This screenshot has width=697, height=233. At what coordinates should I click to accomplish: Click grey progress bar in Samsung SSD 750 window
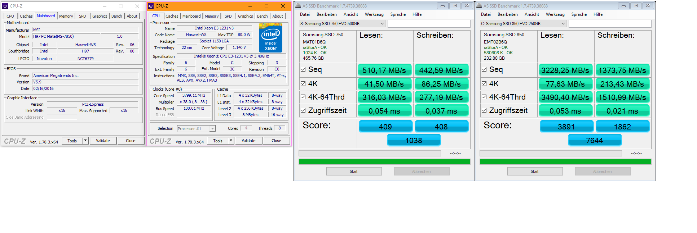(x=370, y=153)
